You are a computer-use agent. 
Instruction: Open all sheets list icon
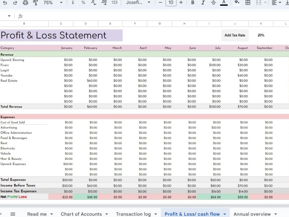pos(13,214)
